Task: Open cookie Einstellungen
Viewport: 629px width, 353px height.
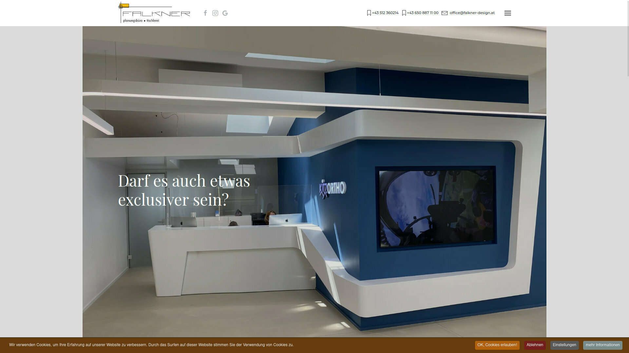Action: 564,345
